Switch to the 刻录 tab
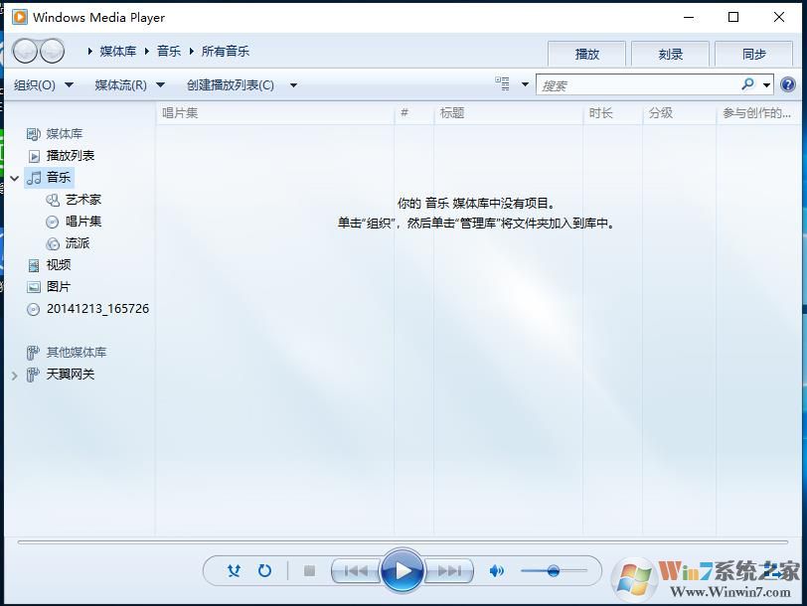This screenshot has height=606, width=807. click(x=670, y=54)
